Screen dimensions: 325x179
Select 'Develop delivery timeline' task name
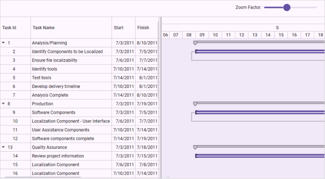pos(56,86)
